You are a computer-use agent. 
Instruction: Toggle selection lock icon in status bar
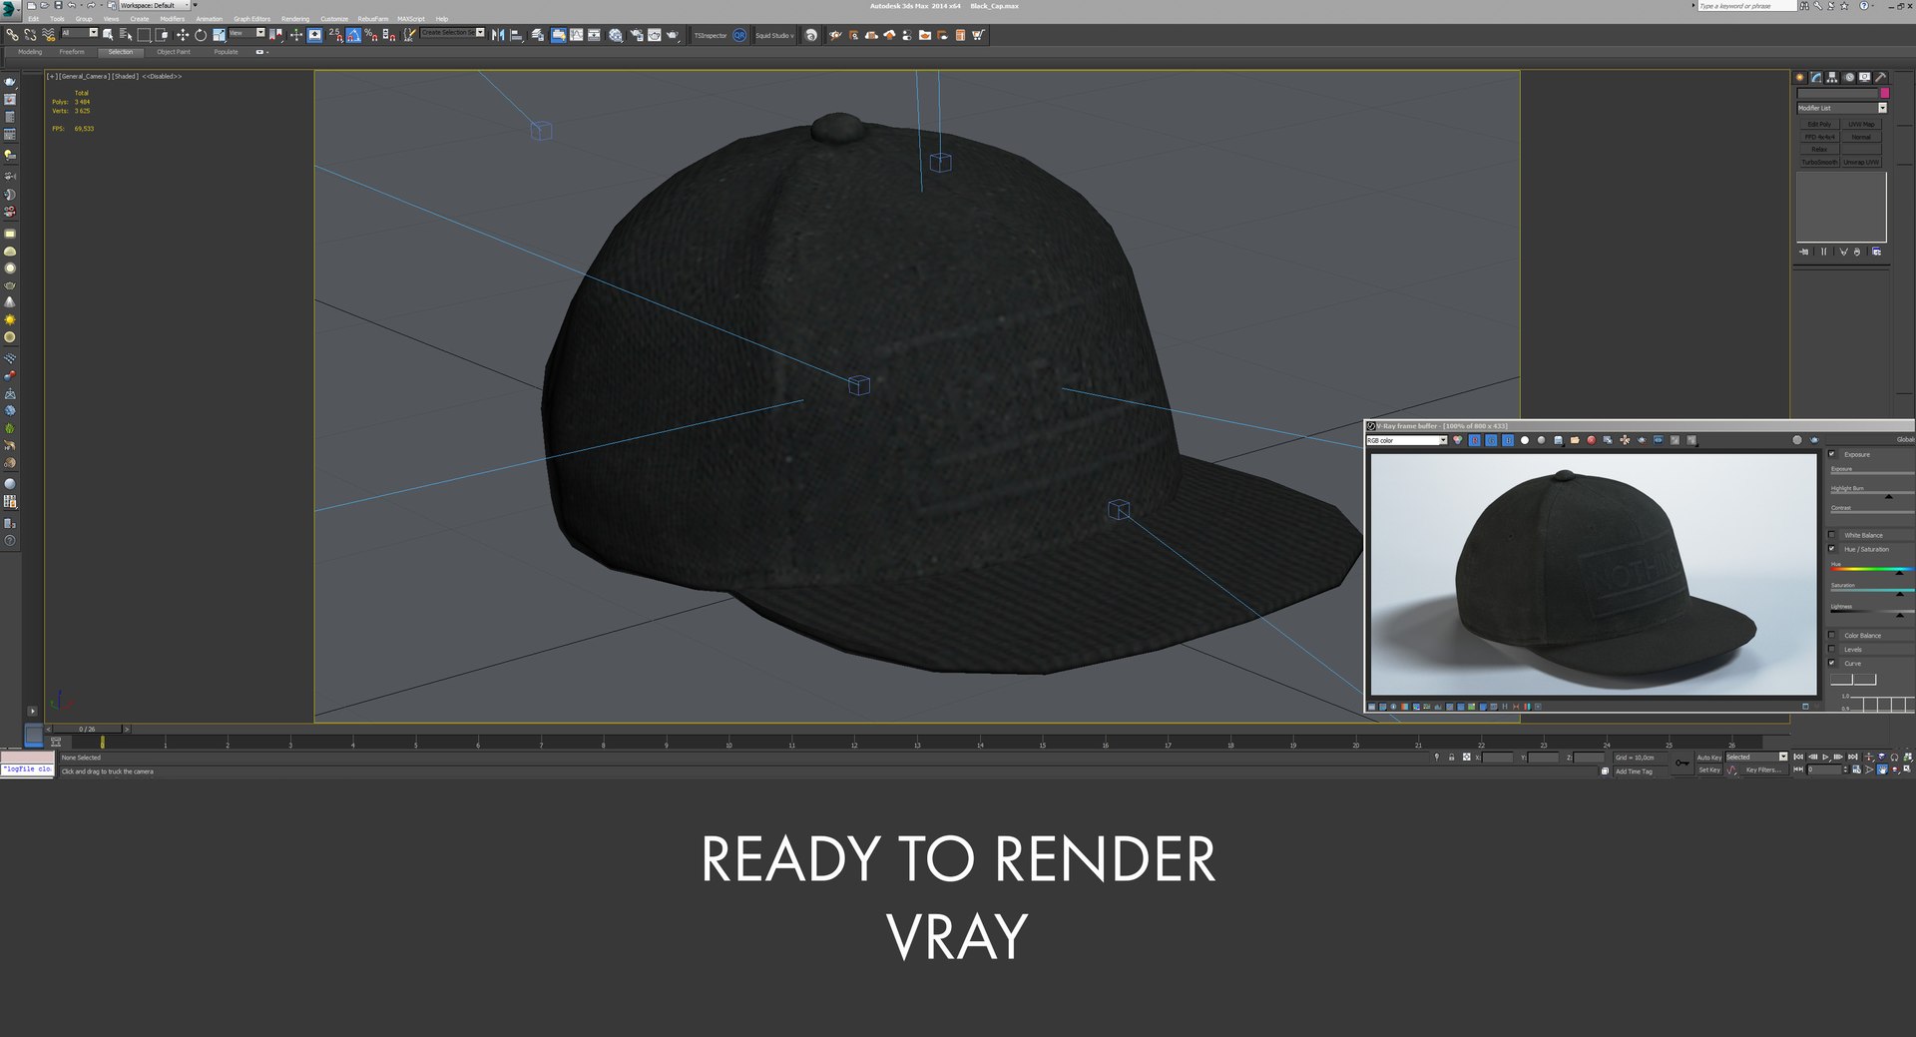(1451, 758)
